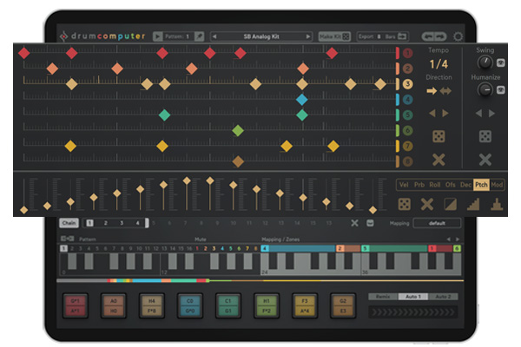This screenshot has width=521, height=347.
Task: Select sequencer track 8 brown circle
Action: click(408, 161)
